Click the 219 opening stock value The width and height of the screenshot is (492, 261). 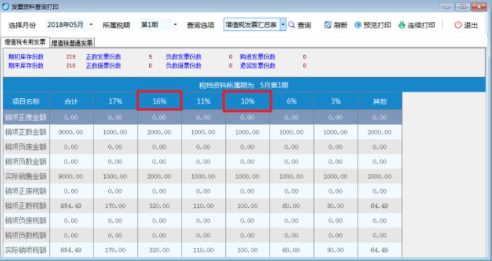coord(71,57)
